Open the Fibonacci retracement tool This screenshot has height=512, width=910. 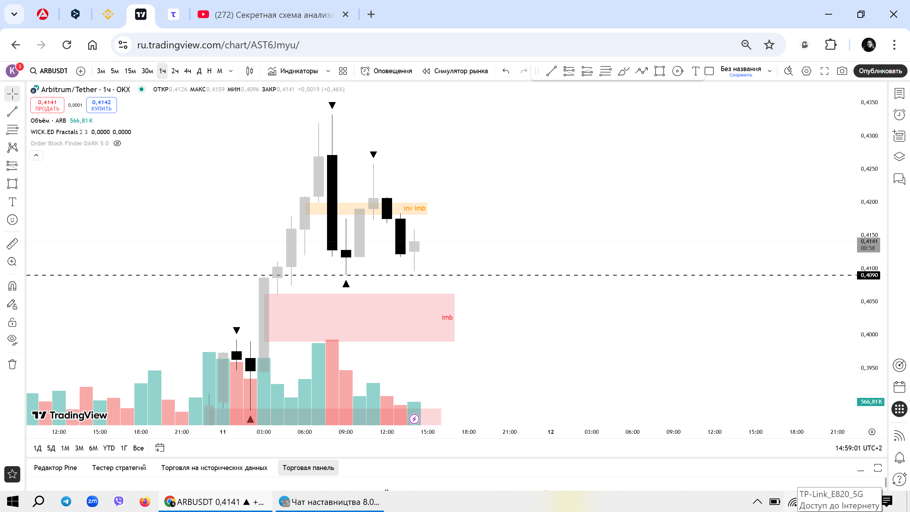coord(12,130)
